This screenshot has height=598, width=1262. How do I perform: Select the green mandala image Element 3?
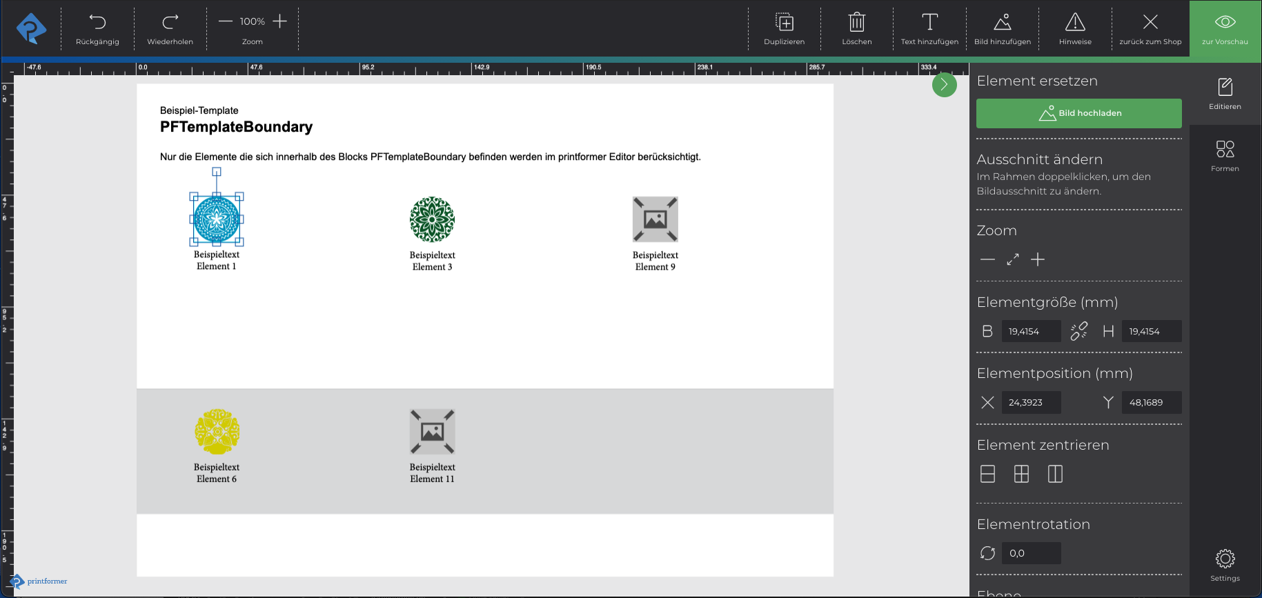tap(432, 219)
